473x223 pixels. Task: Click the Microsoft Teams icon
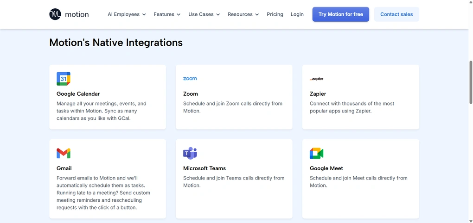[x=190, y=153]
